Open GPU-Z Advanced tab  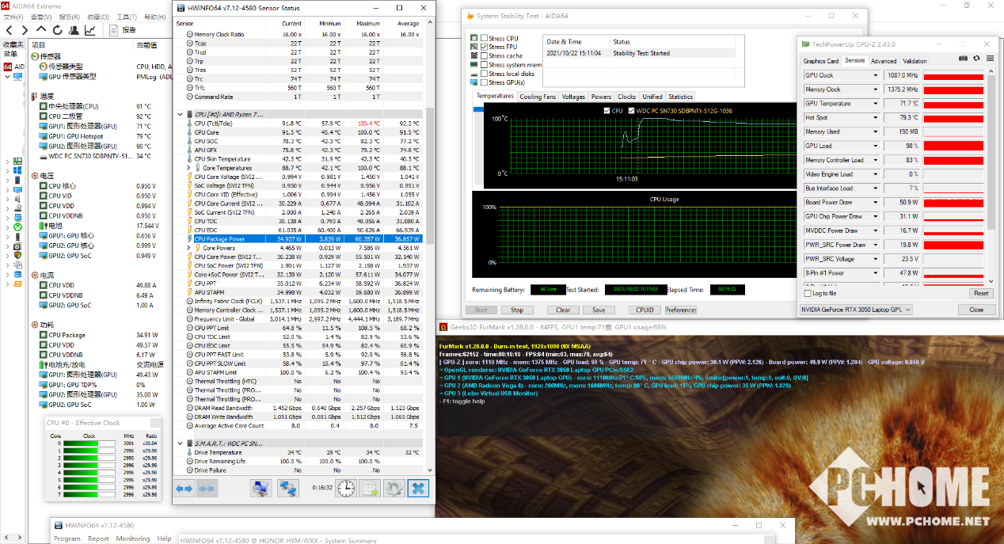[884, 61]
